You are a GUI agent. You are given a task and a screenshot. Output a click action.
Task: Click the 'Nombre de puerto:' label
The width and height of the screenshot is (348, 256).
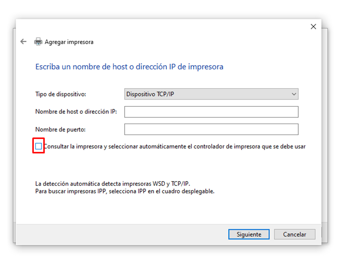(60, 129)
